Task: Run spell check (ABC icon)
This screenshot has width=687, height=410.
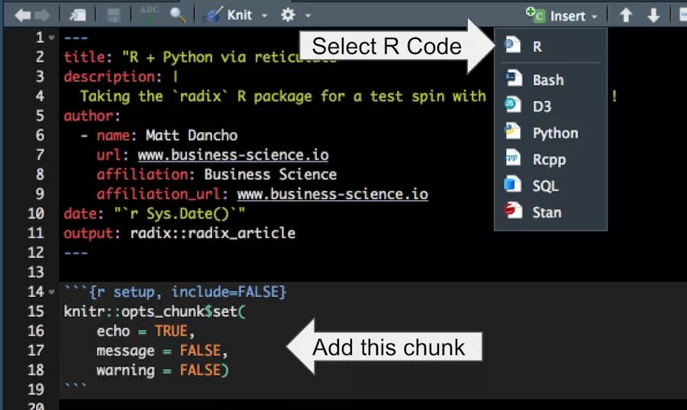Action: pos(149,15)
